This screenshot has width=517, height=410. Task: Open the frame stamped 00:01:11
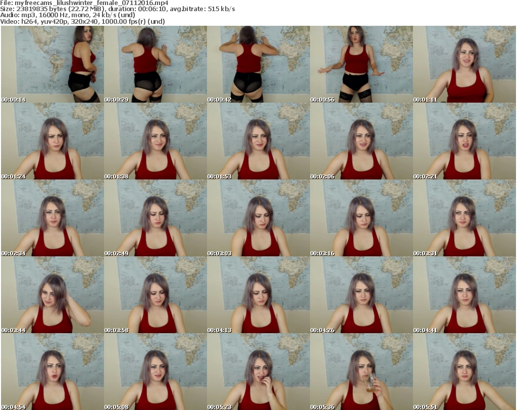click(464, 64)
